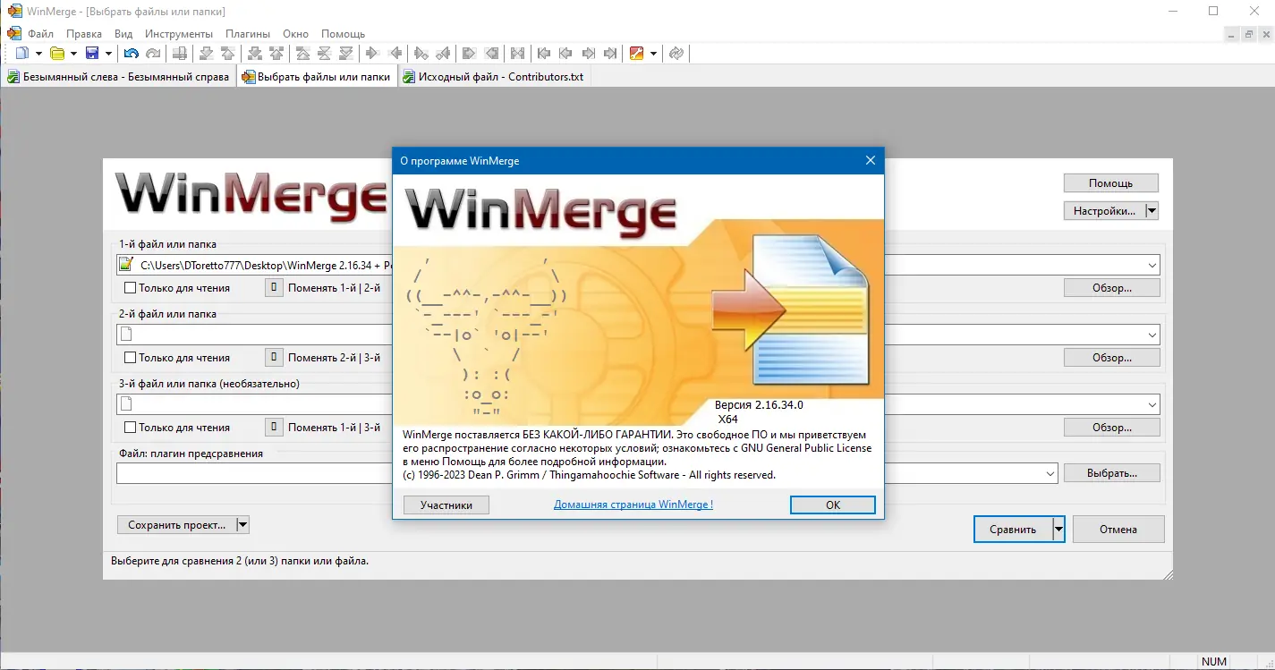Expand the 3rd file path combo box

[x=1152, y=404]
